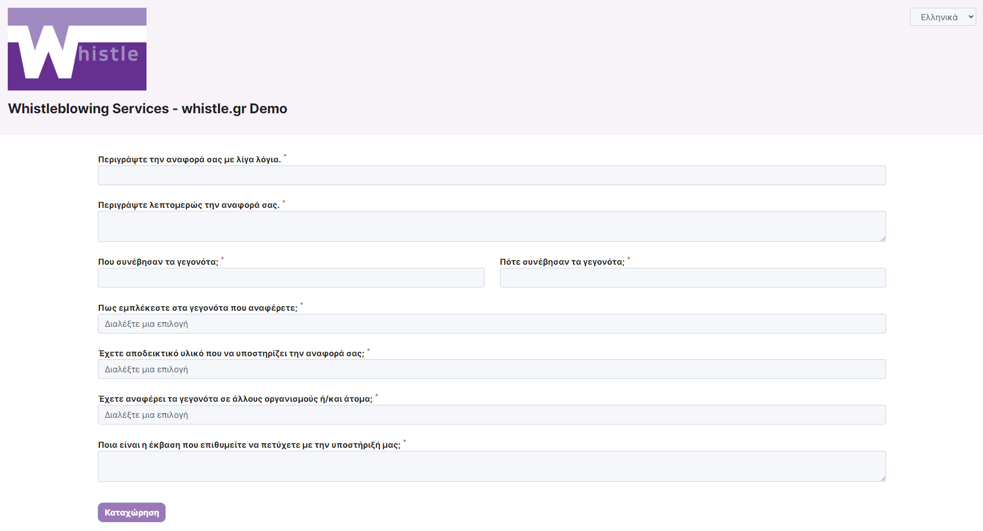Click the 'Πότε συνέβησαν τα γεγονότα' input field
Image resolution: width=983 pixels, height=531 pixels.
(692, 278)
